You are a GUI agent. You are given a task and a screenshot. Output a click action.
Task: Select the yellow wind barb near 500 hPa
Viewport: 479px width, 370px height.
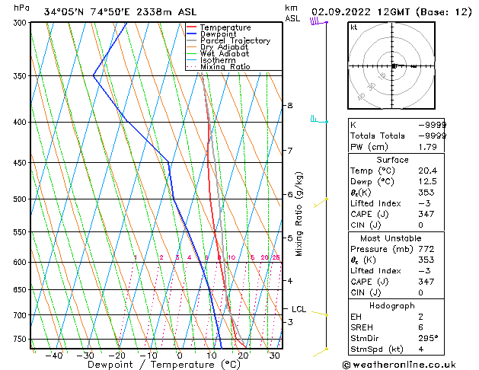(x=321, y=200)
